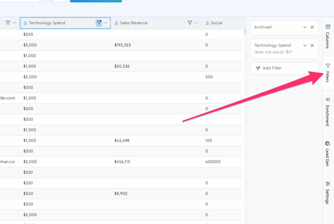Image resolution: width=334 pixels, height=224 pixels.
Task: Click filter icon left of Technology Spend column
Action: 8,23
